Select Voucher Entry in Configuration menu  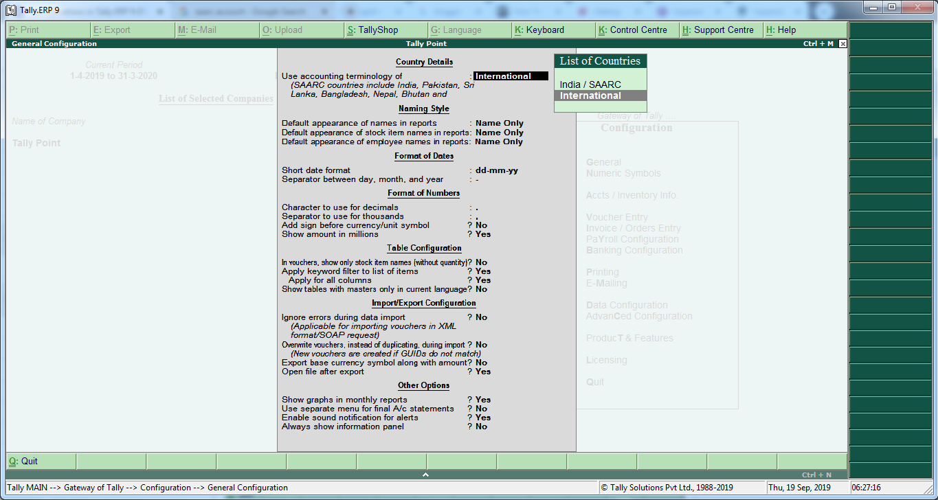[x=617, y=218]
